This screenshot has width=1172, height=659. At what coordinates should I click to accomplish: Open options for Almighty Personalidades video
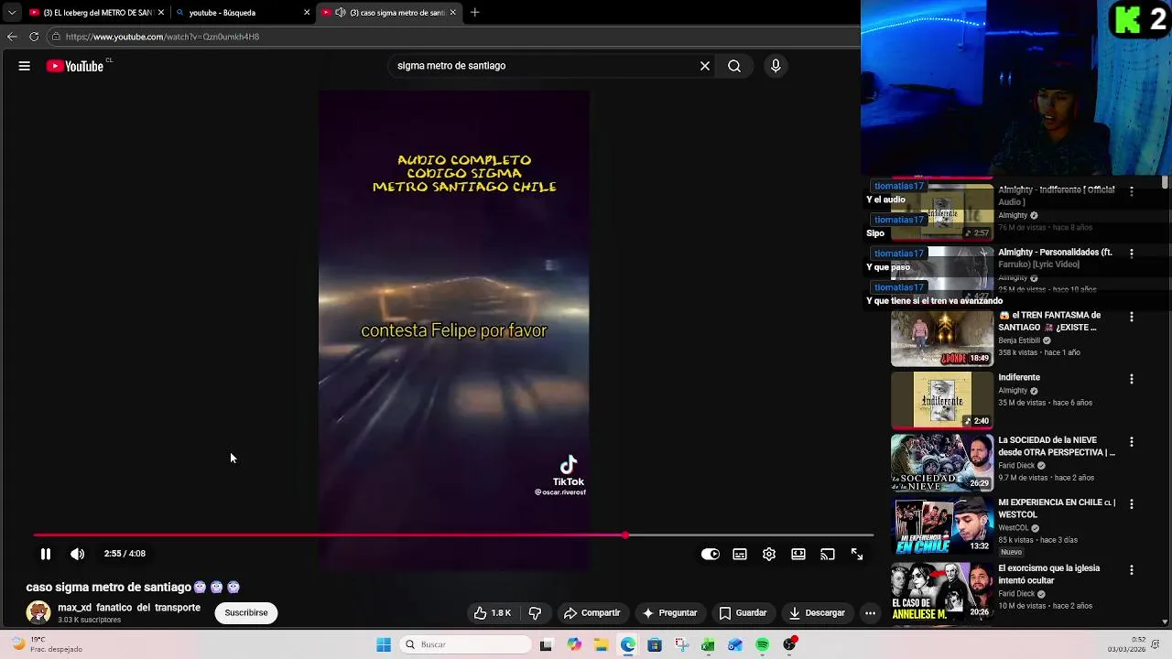(x=1132, y=254)
